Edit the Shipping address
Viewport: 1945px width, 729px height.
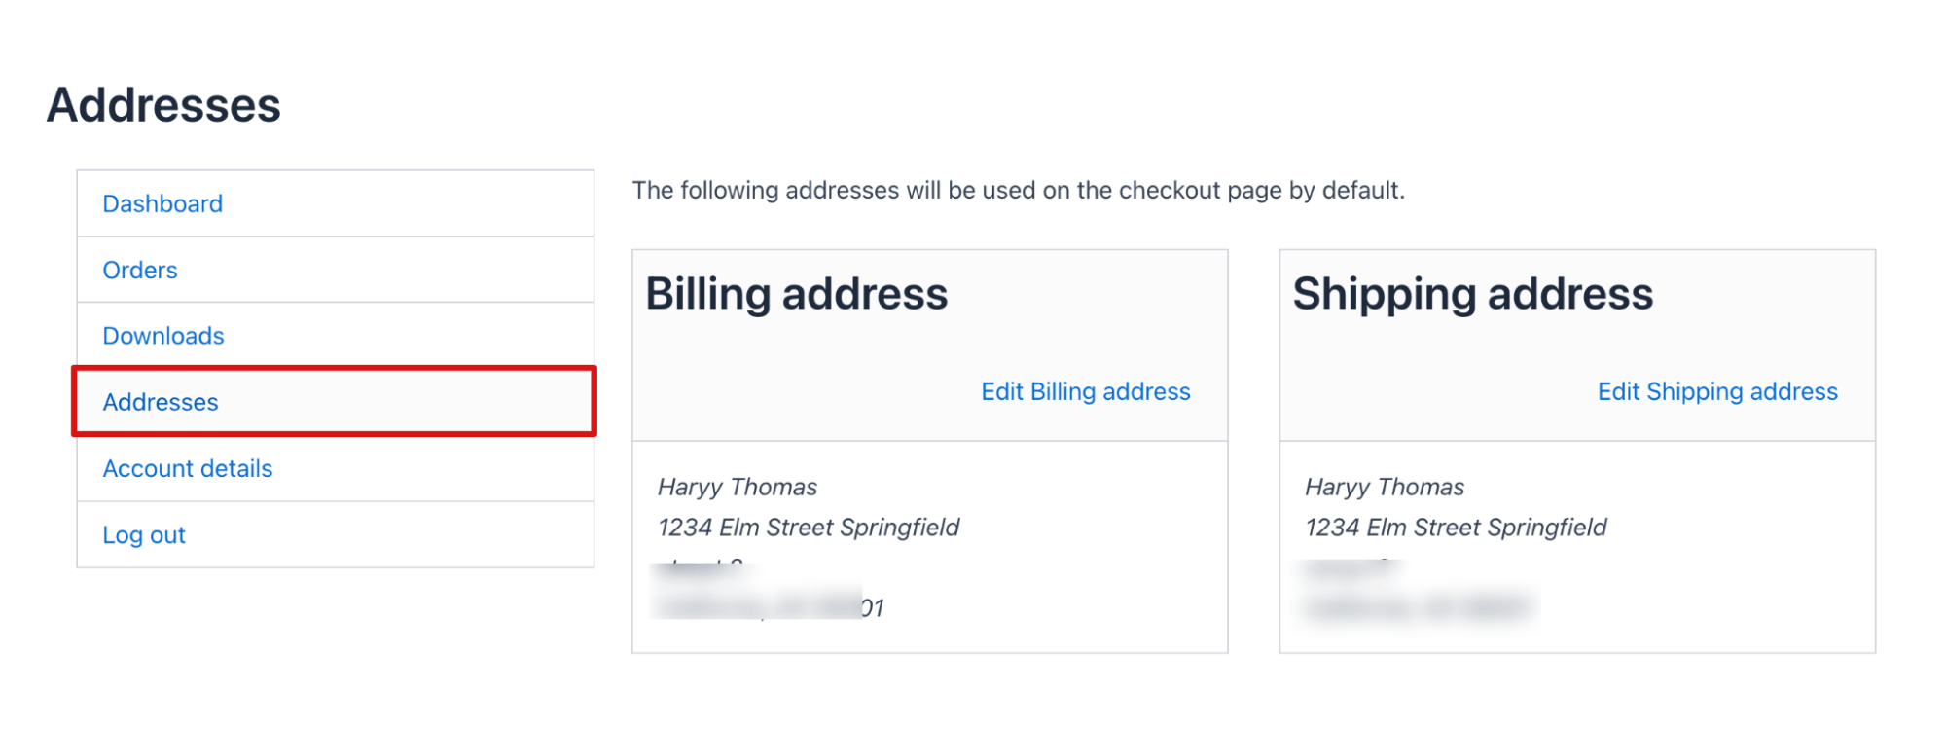[1716, 391]
